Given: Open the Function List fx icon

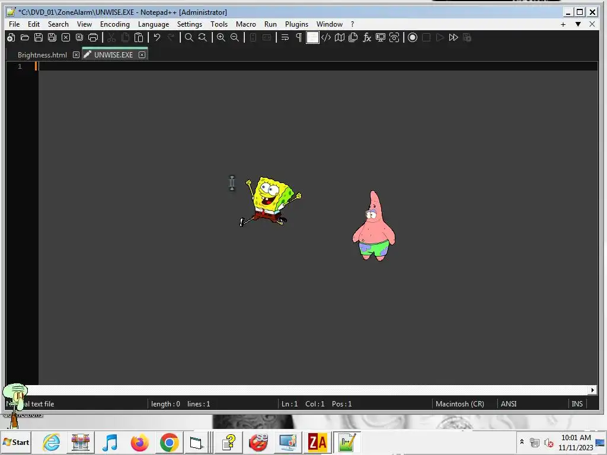Looking at the screenshot, I should (x=367, y=37).
